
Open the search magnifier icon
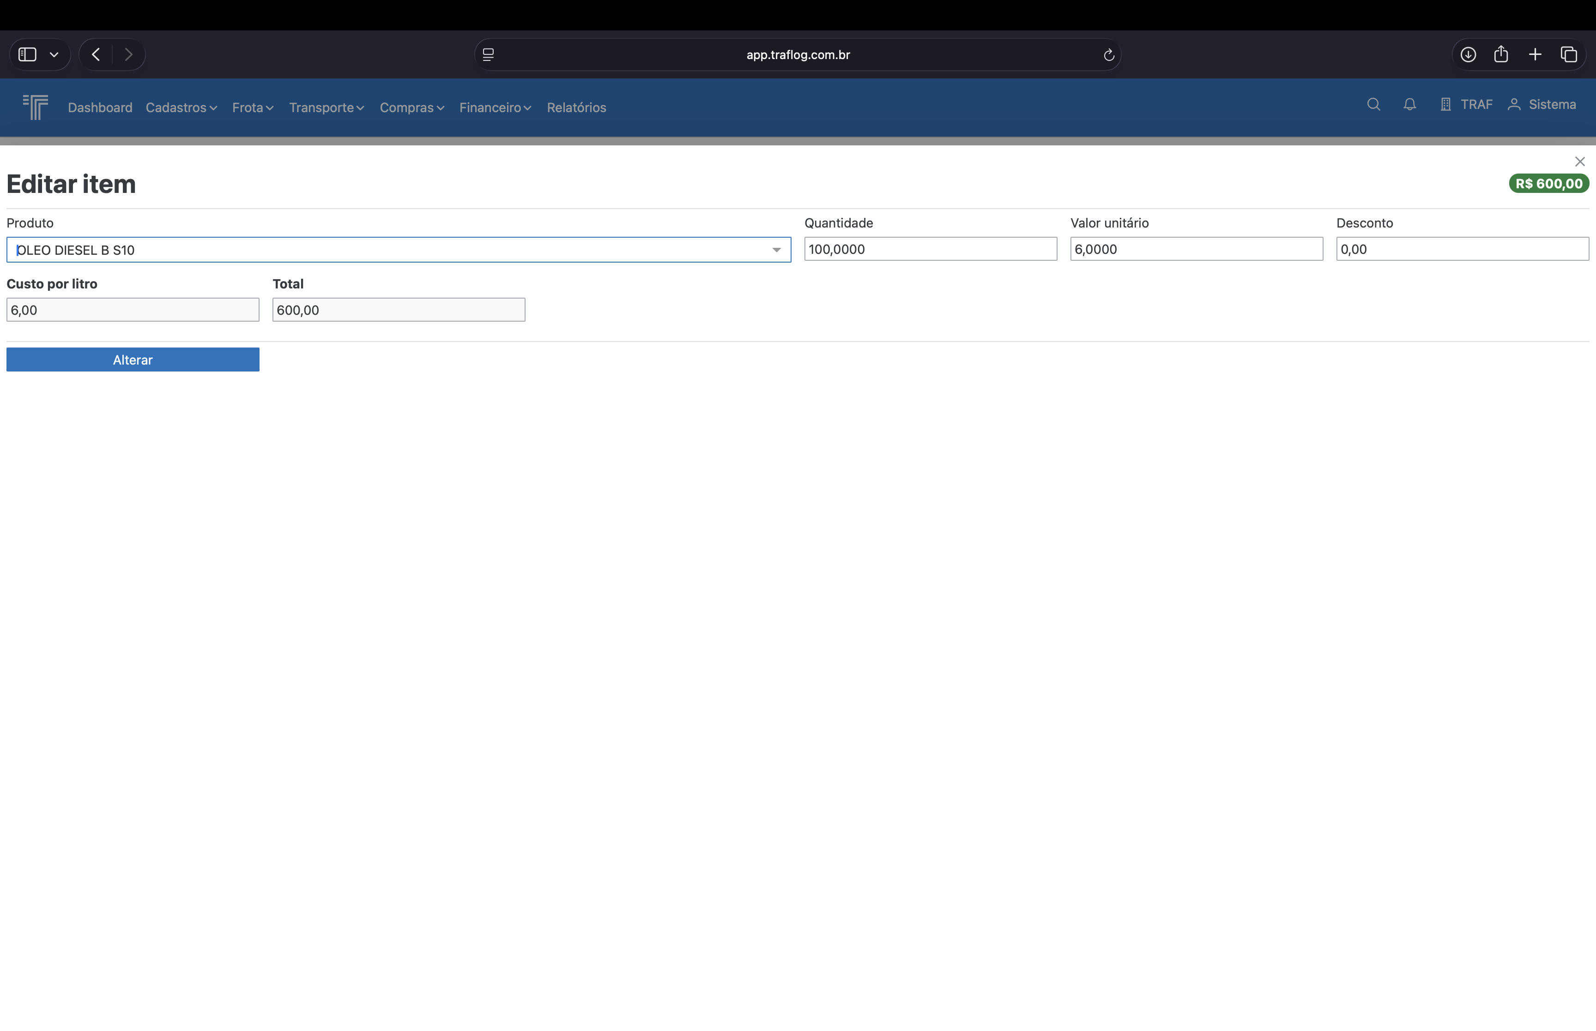(1373, 104)
